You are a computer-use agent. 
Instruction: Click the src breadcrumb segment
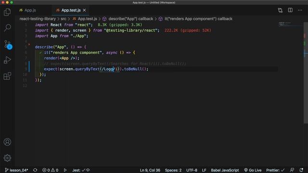coord(64,19)
